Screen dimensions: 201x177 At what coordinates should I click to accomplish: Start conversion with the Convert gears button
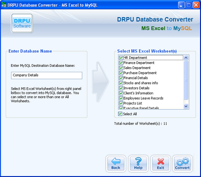(x=183, y=164)
